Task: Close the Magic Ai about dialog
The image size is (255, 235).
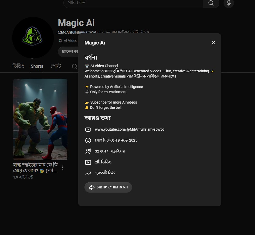Action: click(x=213, y=43)
